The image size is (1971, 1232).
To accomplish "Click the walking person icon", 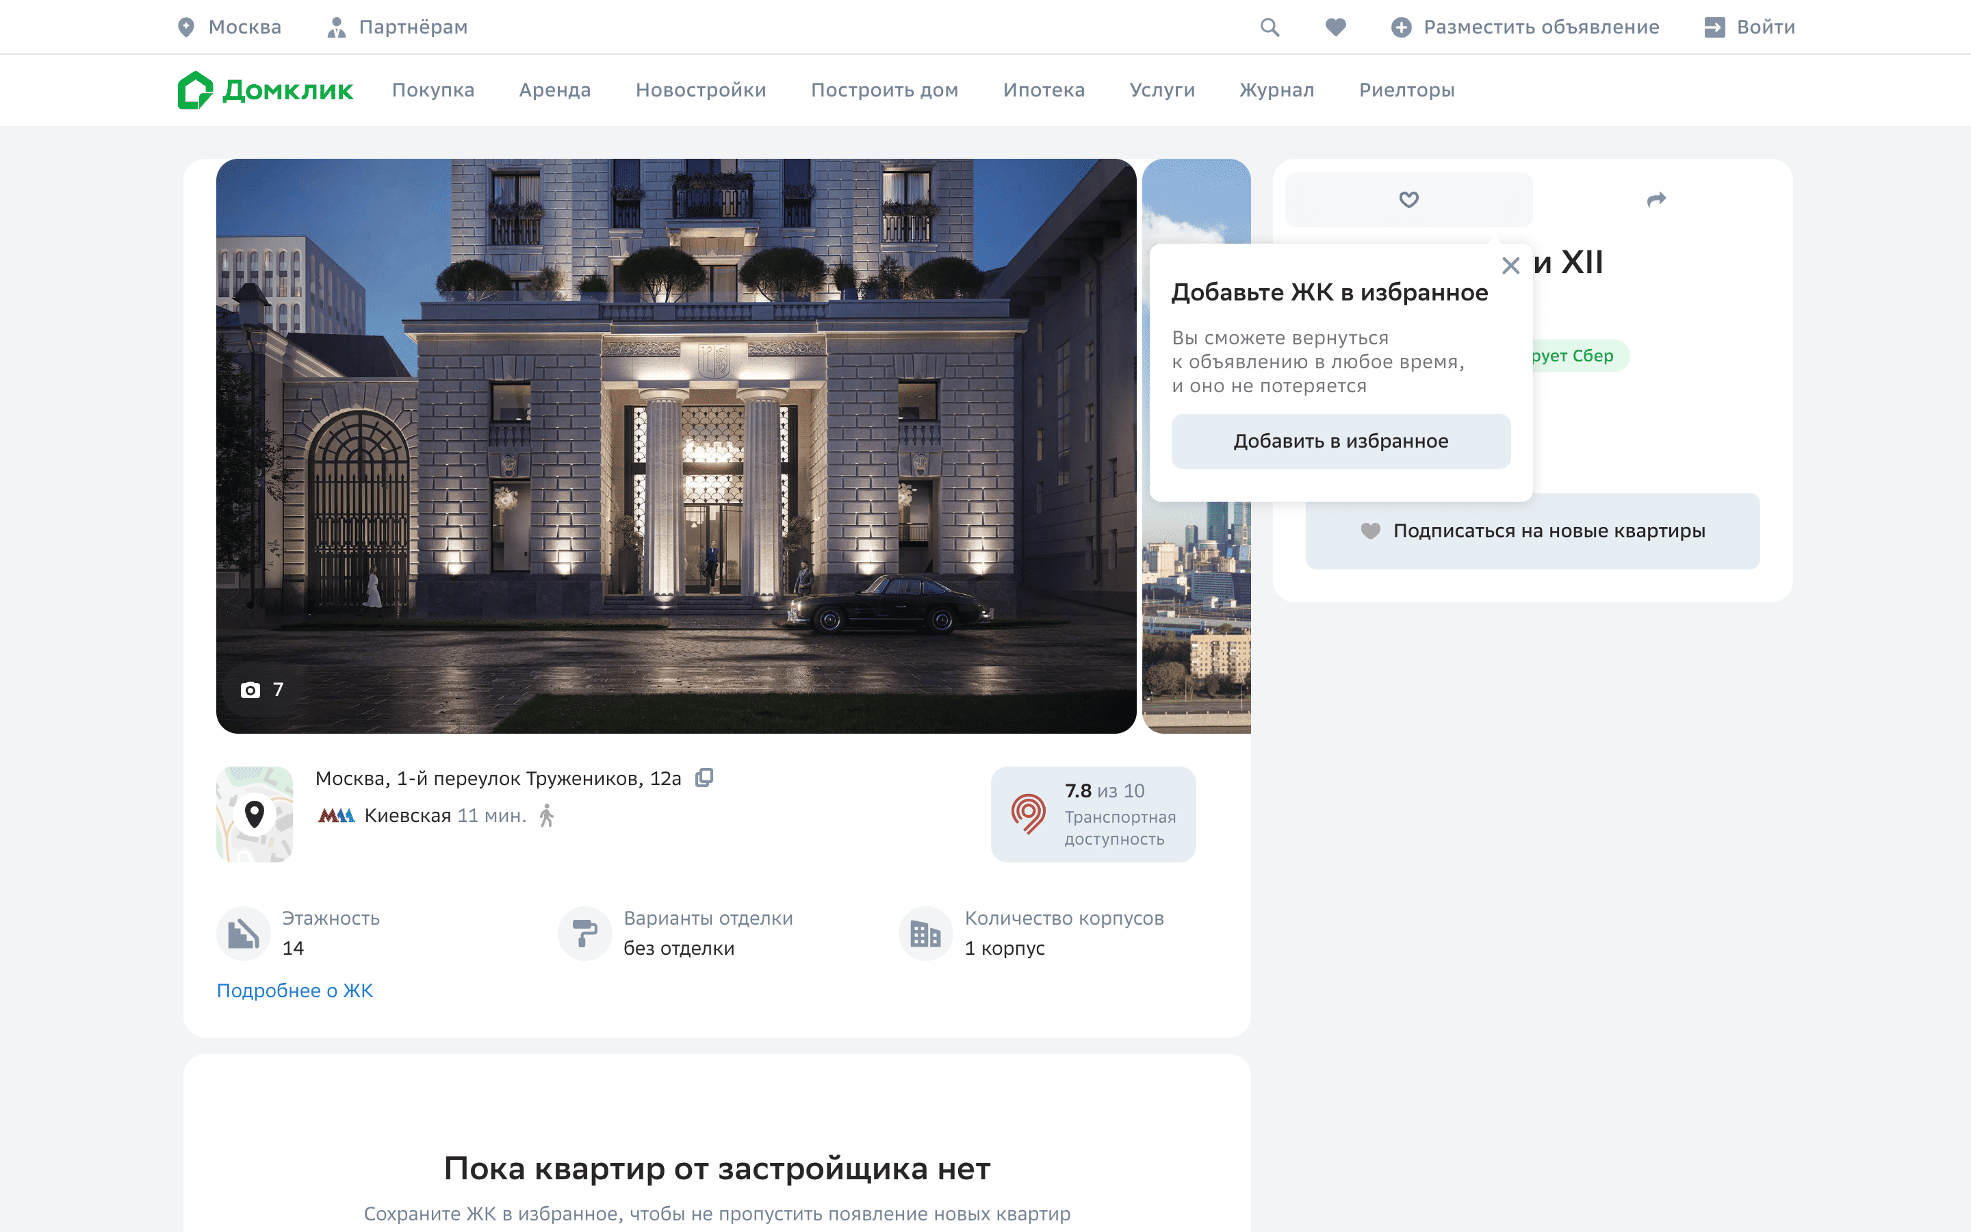I will pyautogui.click(x=547, y=816).
